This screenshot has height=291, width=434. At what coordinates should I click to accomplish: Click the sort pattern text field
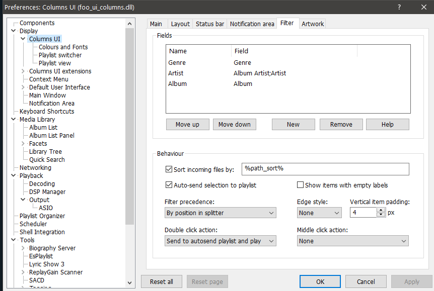pyautogui.click(x=325, y=169)
